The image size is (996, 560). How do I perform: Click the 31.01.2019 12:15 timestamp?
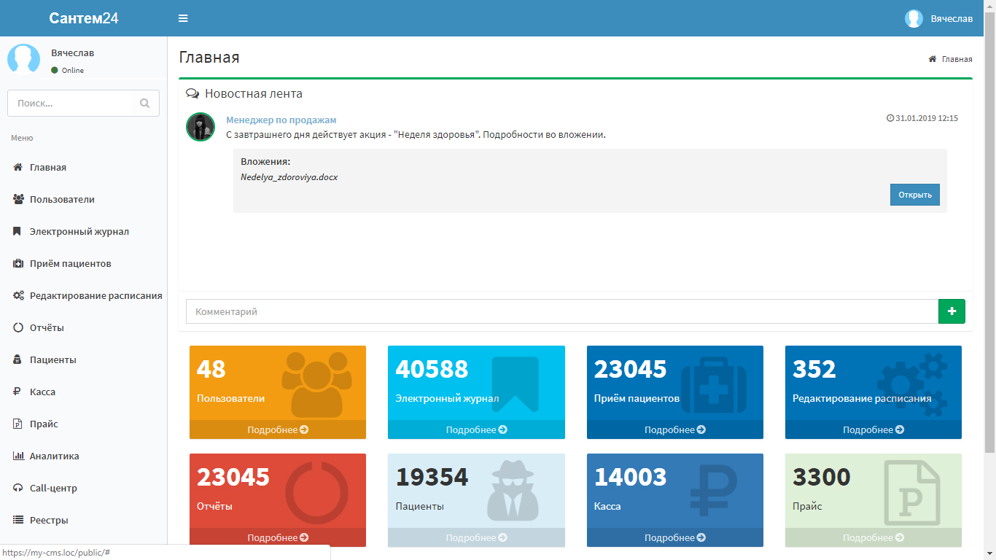point(922,118)
